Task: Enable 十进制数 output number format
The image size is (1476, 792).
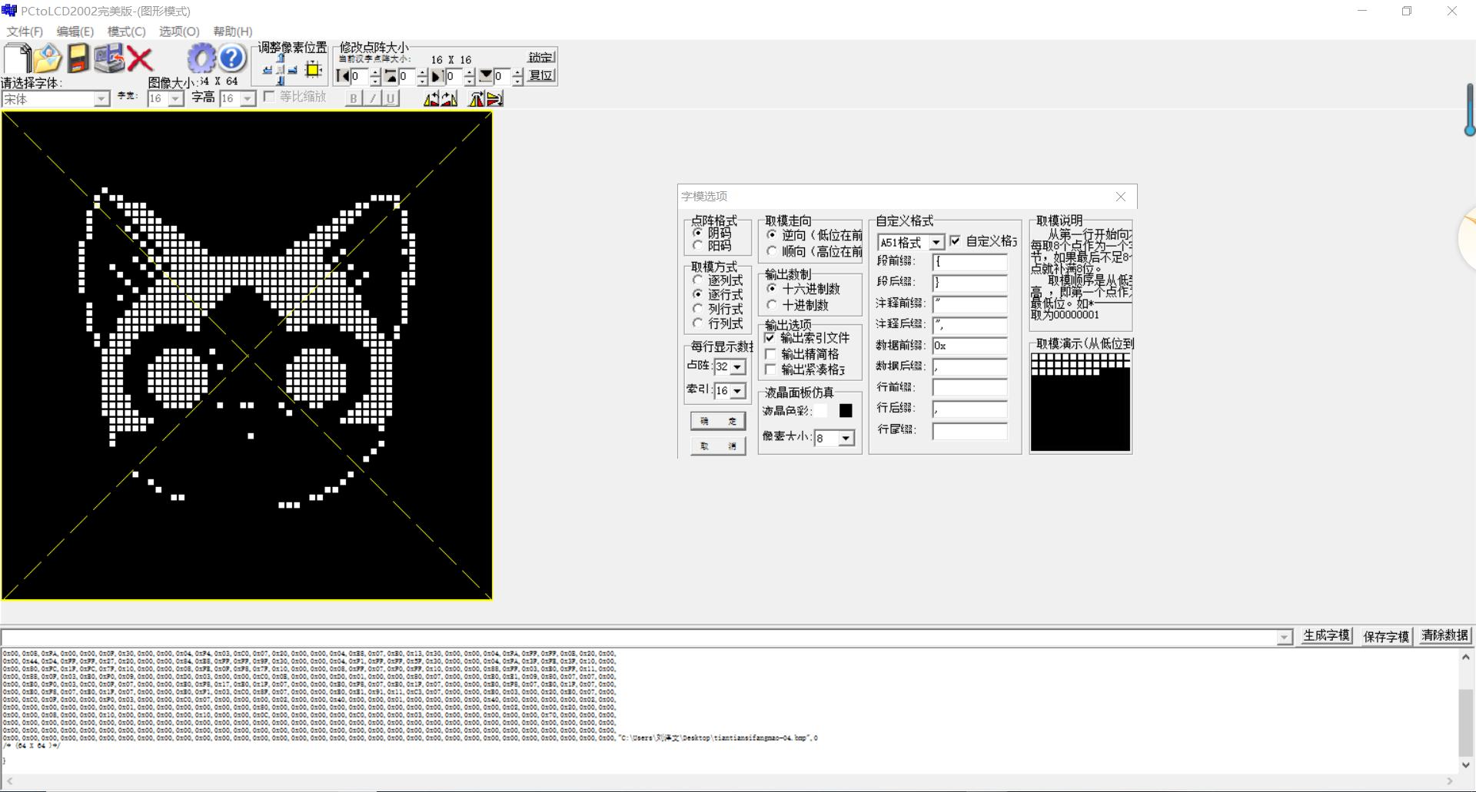Action: tap(772, 305)
